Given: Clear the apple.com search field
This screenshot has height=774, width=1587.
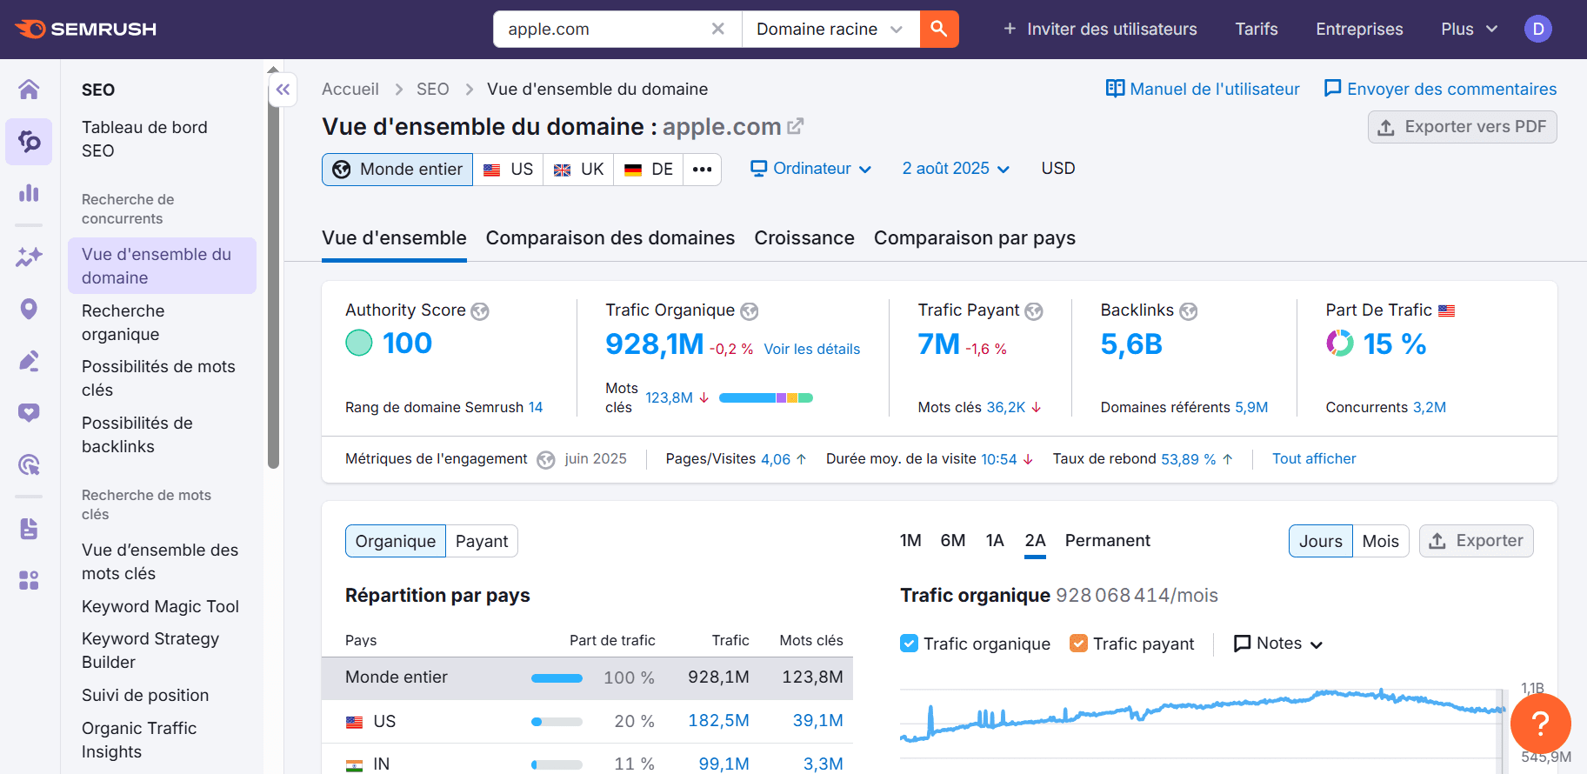Looking at the screenshot, I should [x=718, y=29].
